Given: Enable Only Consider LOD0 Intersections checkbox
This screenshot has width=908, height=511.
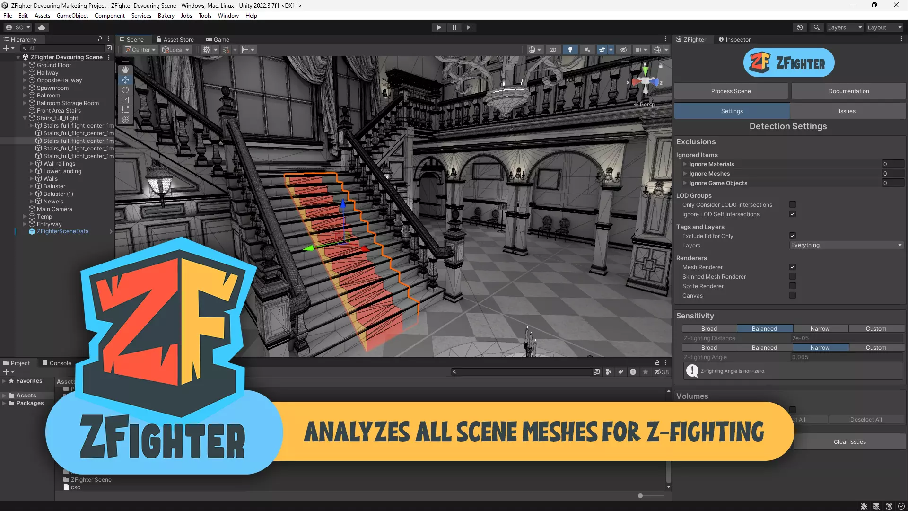Looking at the screenshot, I should 793,205.
